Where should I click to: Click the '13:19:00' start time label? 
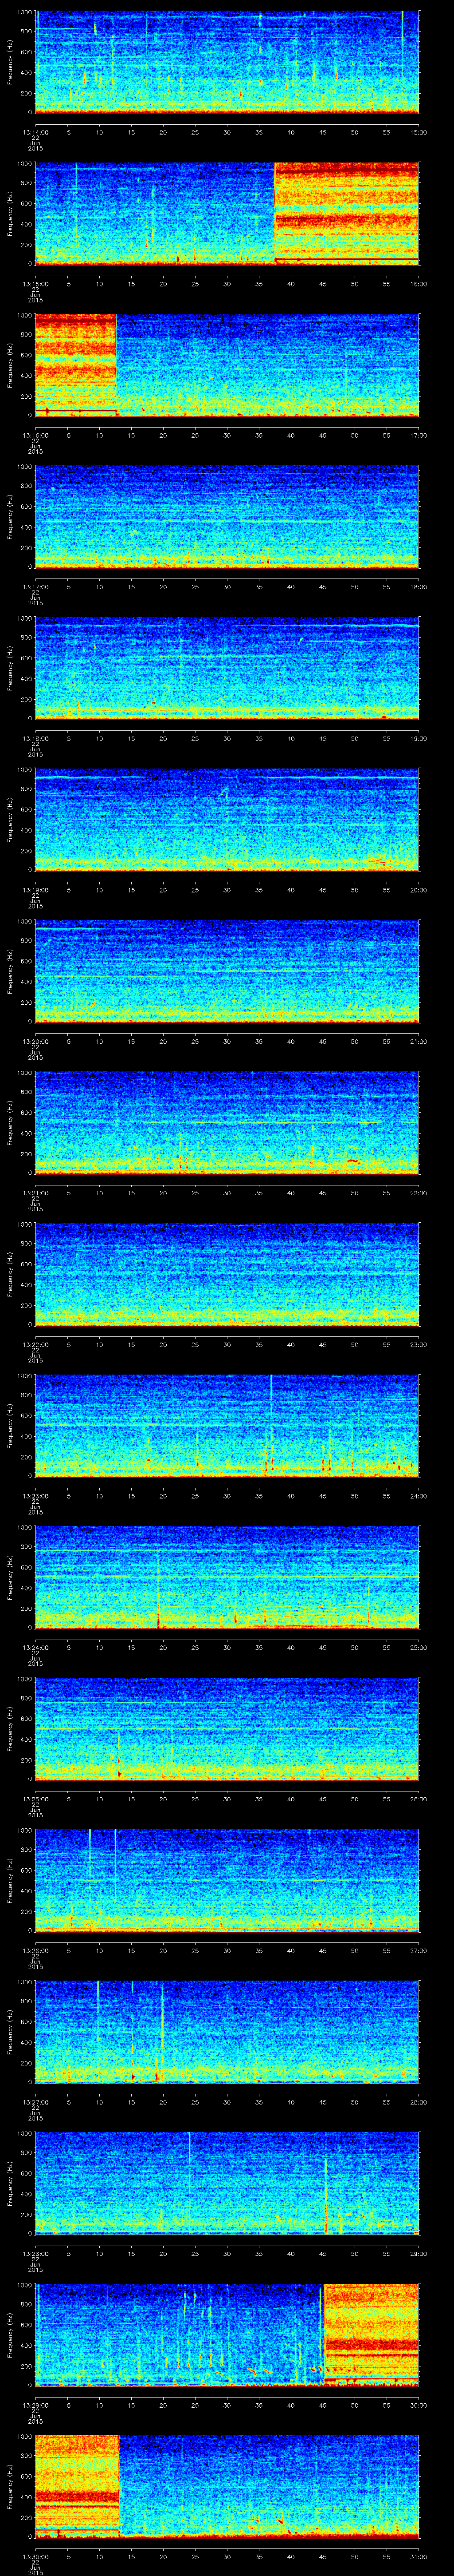tap(35, 890)
